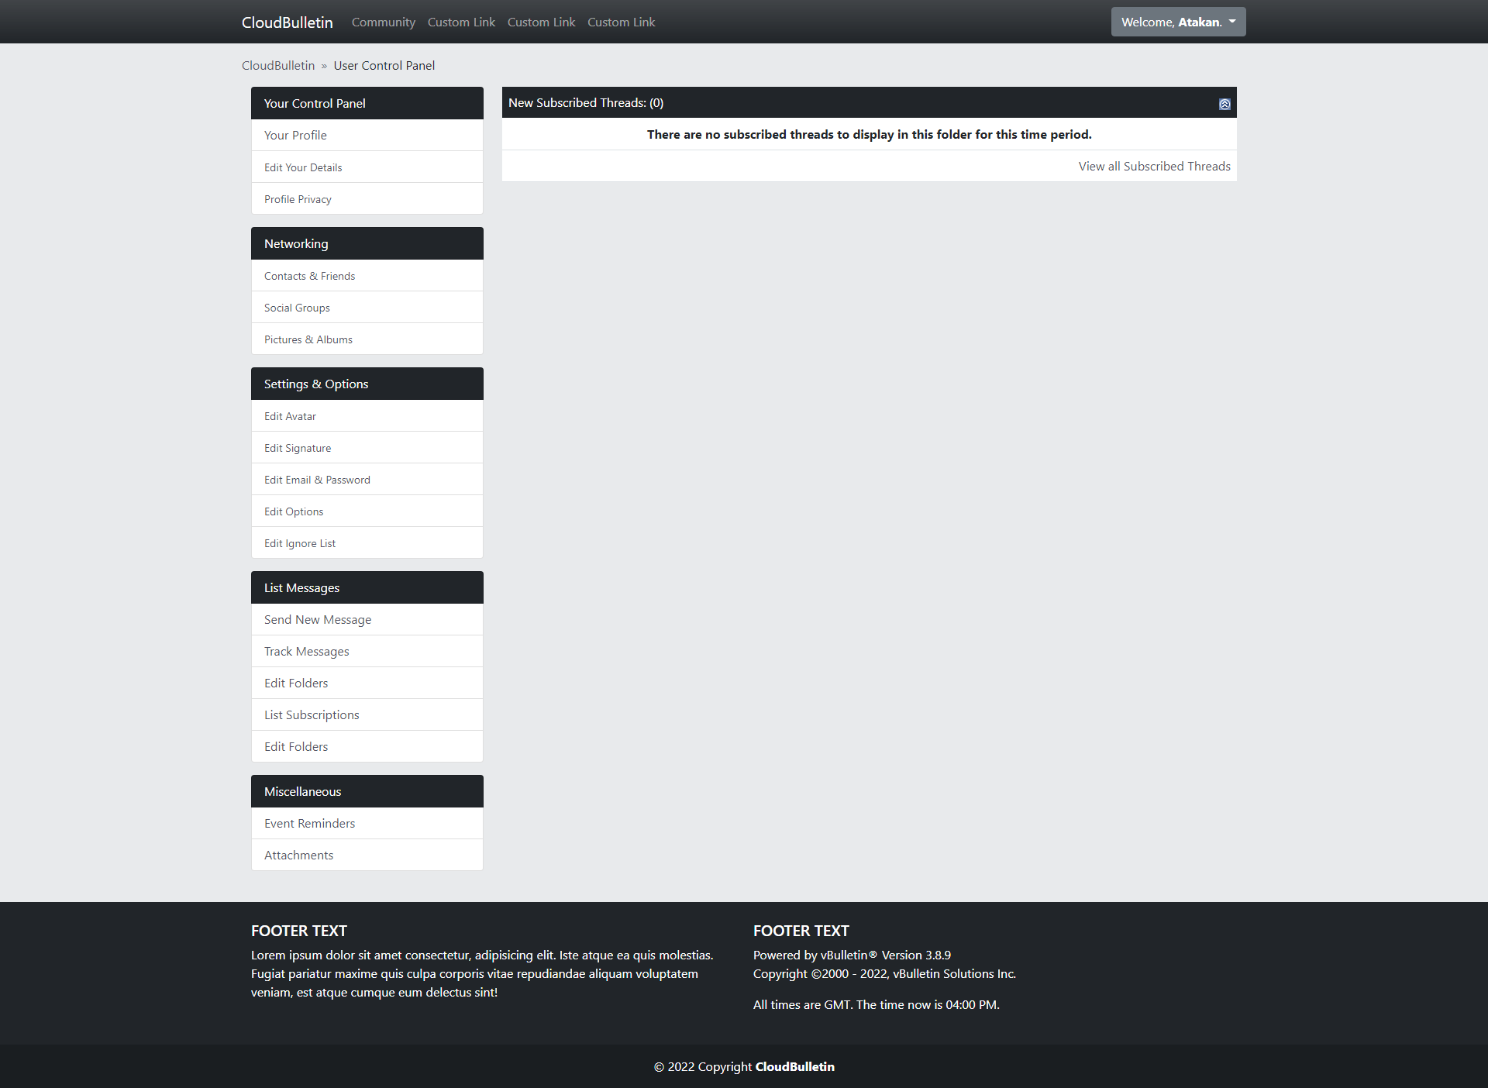Click the CloudBulletin brand logo
This screenshot has height=1088, width=1488.
(x=287, y=22)
